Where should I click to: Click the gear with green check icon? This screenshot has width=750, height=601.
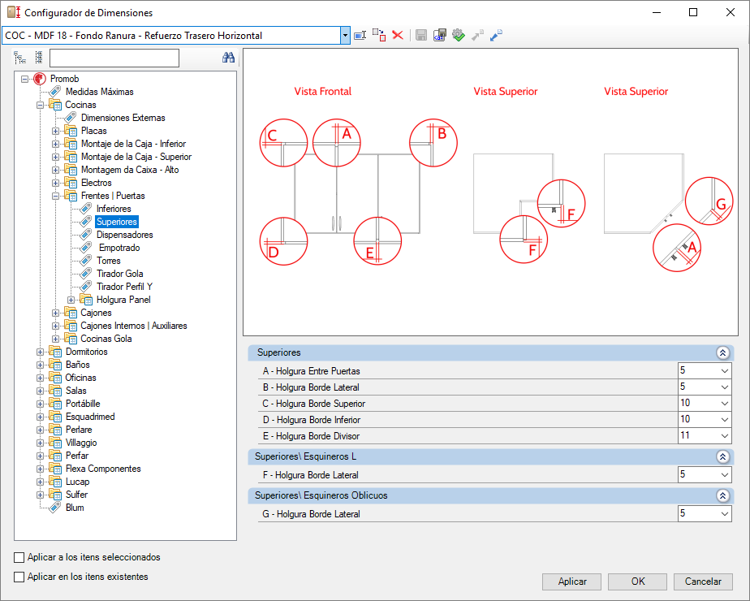459,36
